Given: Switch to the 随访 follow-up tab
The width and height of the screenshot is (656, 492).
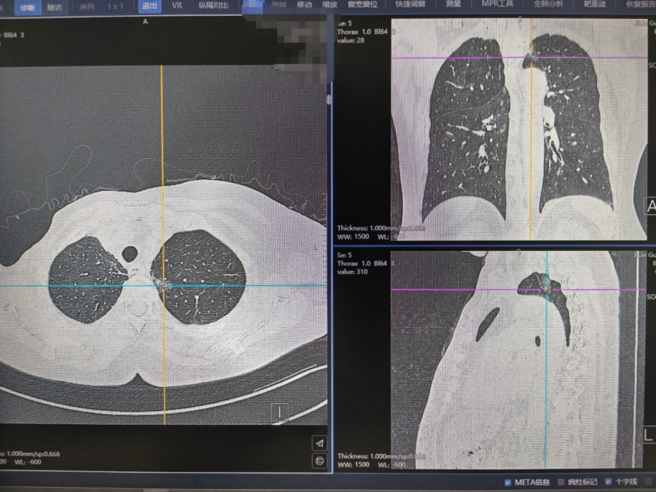Looking at the screenshot, I should click(x=55, y=7).
